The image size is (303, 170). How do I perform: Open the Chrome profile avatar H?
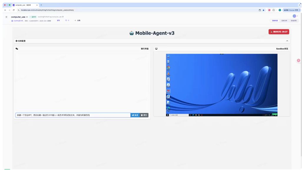[x=280, y=10]
